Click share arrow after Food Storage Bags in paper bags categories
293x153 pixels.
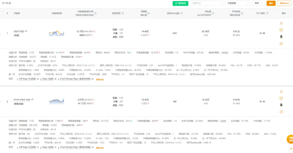point(93,79)
